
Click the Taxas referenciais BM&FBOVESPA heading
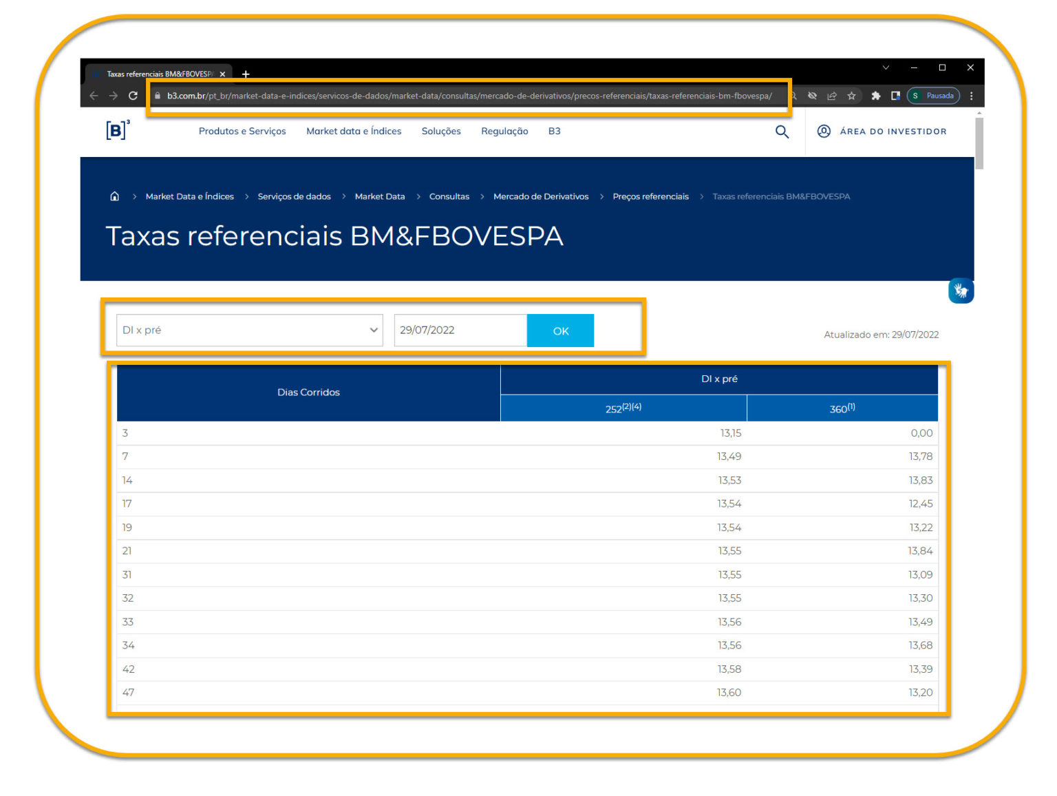334,236
